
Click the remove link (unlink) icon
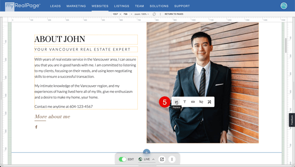pos(201,102)
